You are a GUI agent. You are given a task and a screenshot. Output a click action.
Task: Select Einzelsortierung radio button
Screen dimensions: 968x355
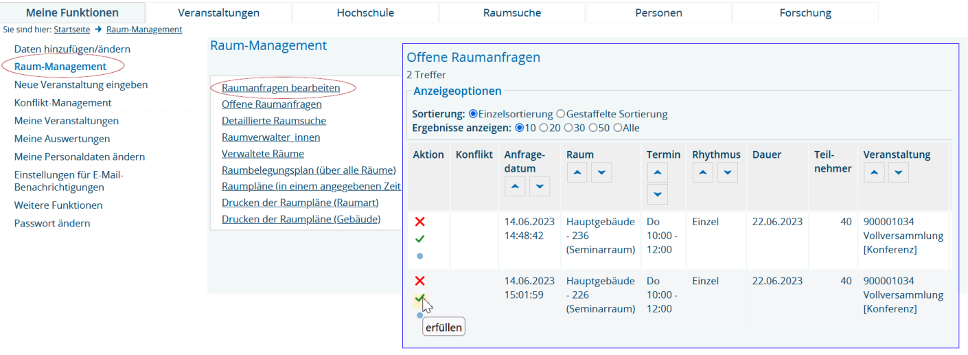[473, 114]
